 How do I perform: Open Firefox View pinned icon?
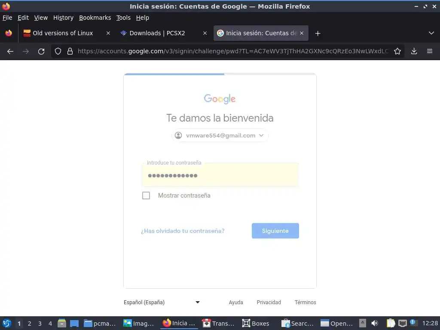(x=9, y=33)
